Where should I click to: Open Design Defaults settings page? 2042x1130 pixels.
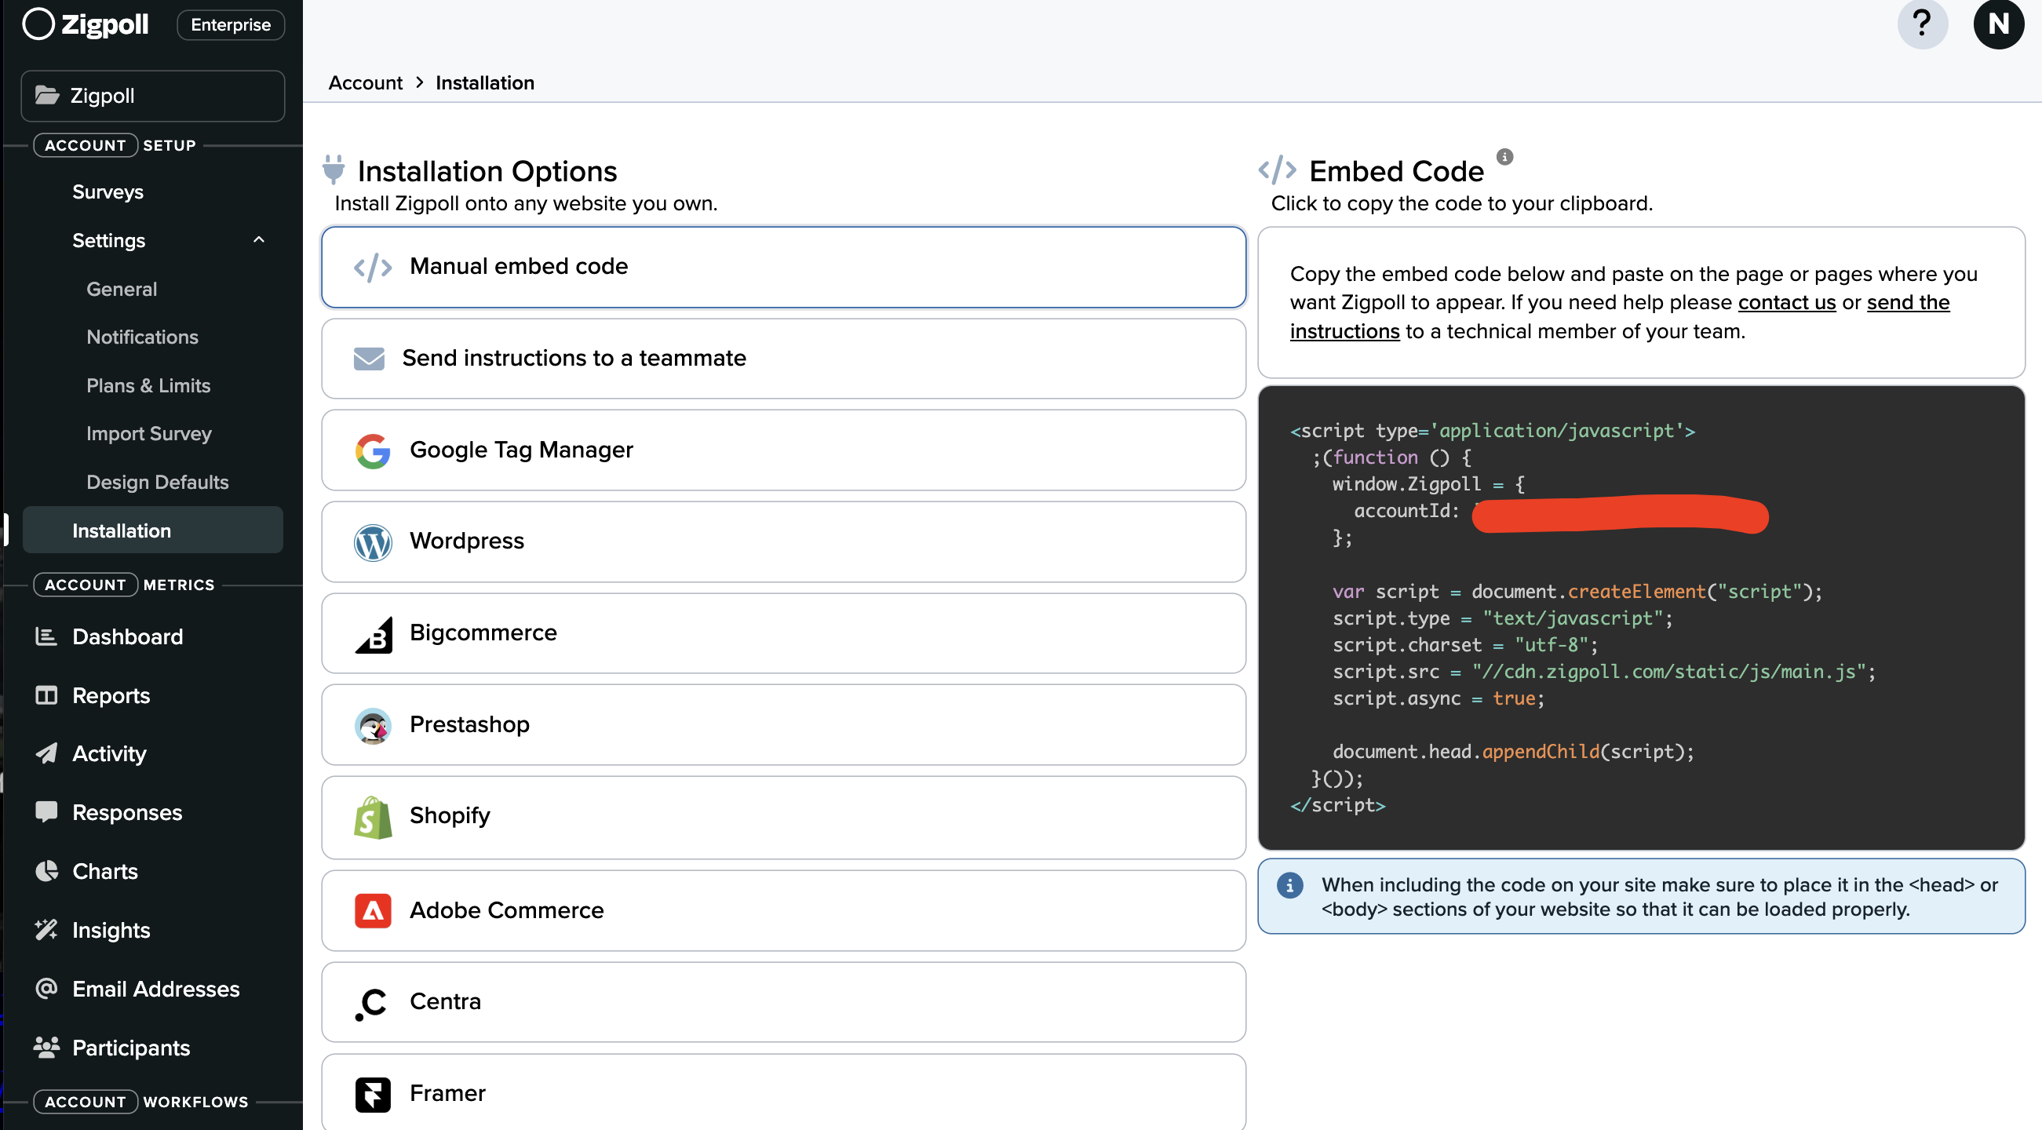[157, 482]
